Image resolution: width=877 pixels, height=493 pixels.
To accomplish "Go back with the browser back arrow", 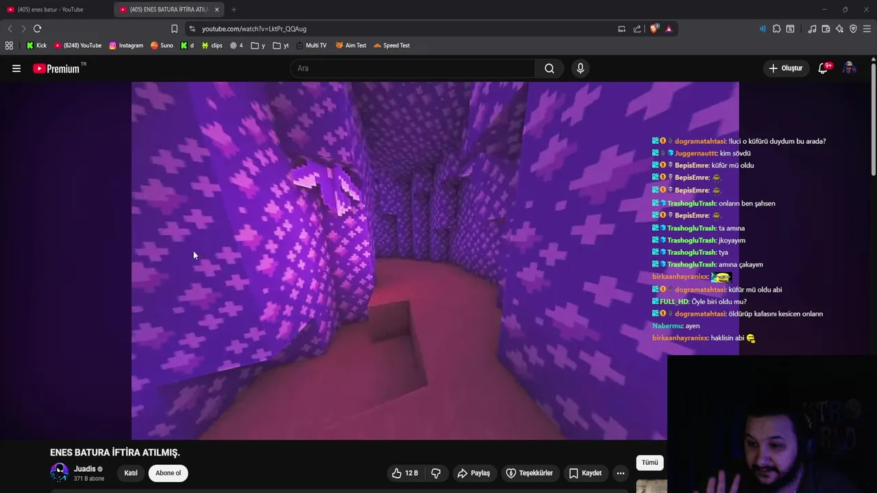I will tap(10, 29).
